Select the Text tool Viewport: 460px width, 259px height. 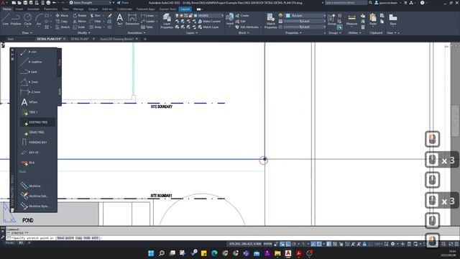point(120,19)
